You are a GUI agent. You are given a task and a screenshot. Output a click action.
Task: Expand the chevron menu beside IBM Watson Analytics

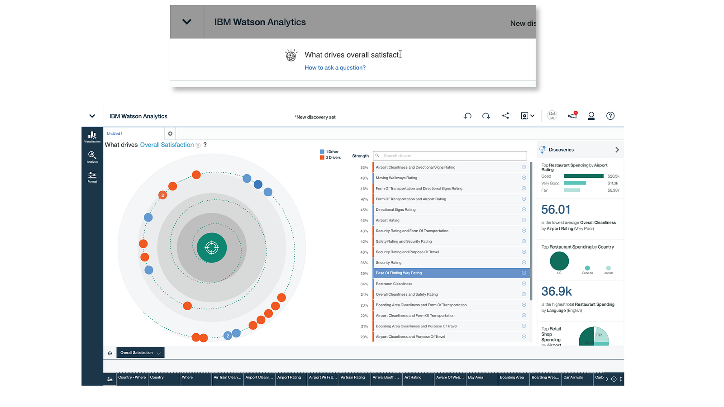92,116
